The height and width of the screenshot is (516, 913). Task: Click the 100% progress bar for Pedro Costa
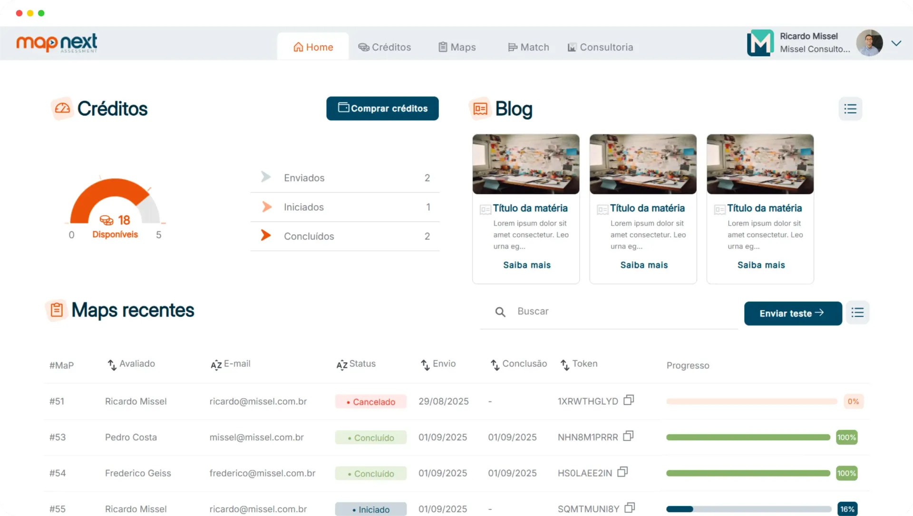[x=748, y=437]
